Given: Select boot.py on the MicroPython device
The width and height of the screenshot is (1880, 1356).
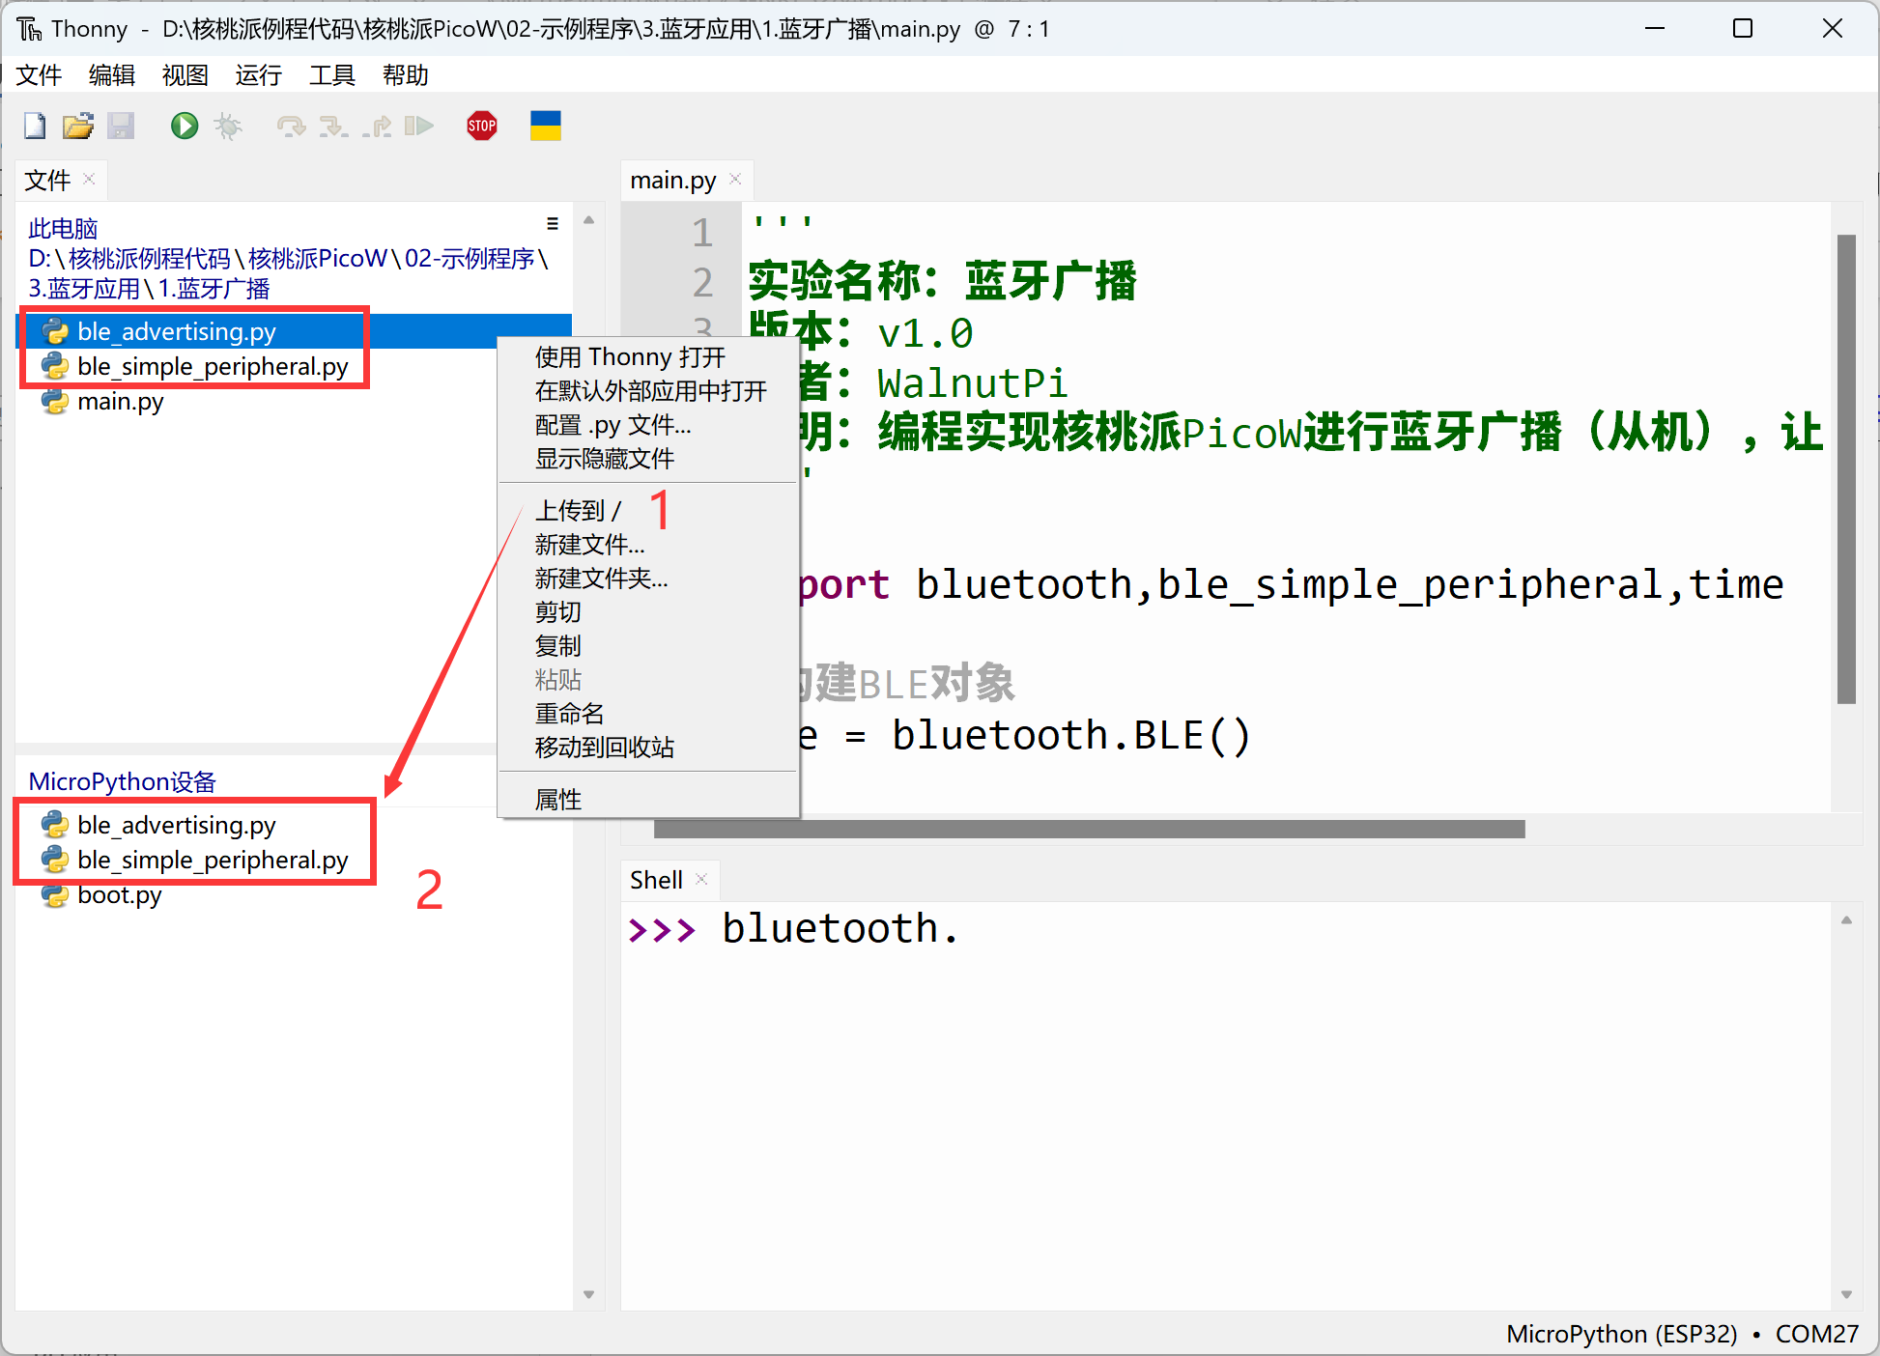Looking at the screenshot, I should click(x=119, y=895).
